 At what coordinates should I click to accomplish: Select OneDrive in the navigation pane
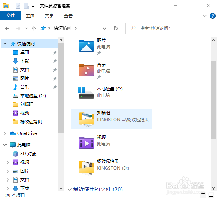27,133
